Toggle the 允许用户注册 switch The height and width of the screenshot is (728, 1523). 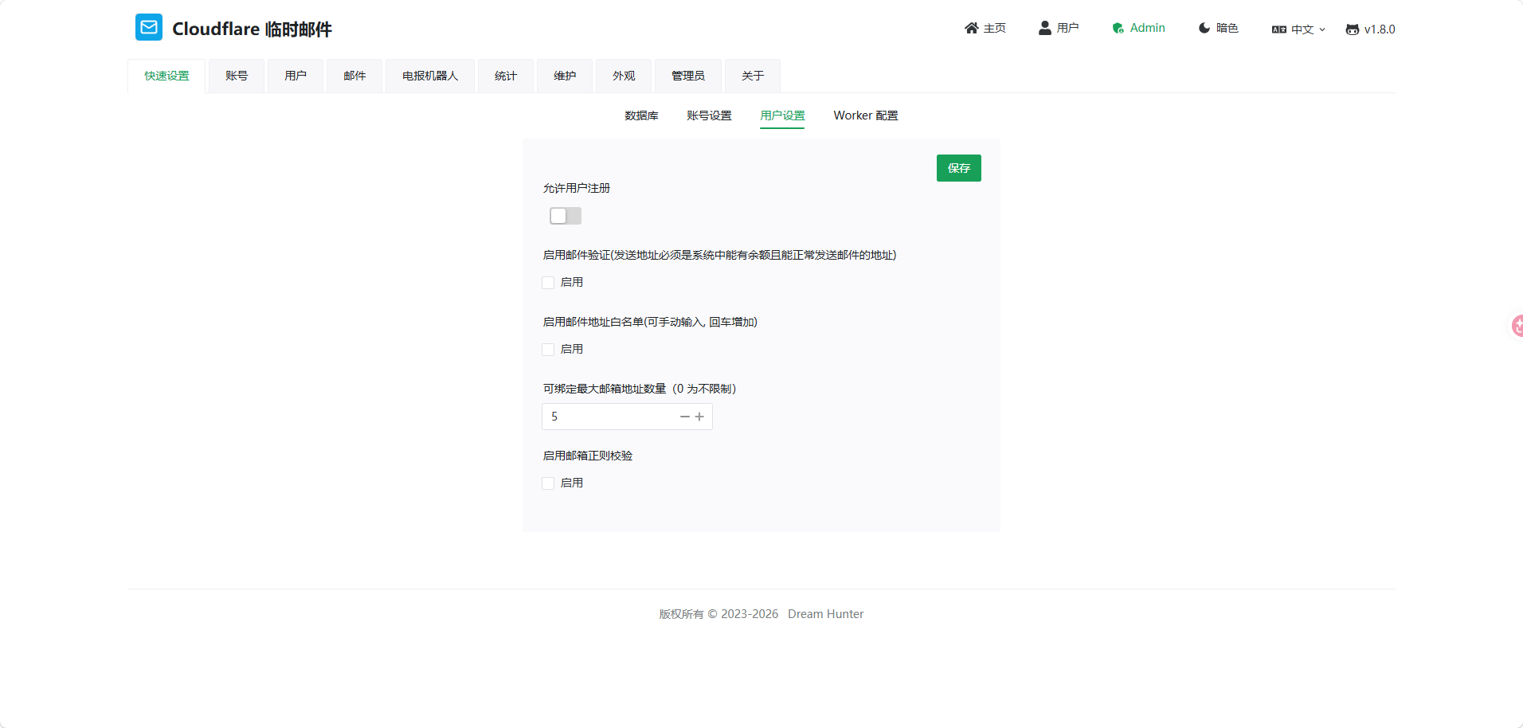[566, 216]
